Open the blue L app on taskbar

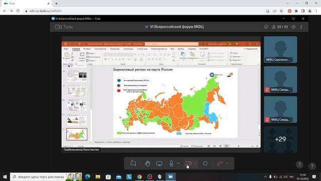tap(129, 176)
